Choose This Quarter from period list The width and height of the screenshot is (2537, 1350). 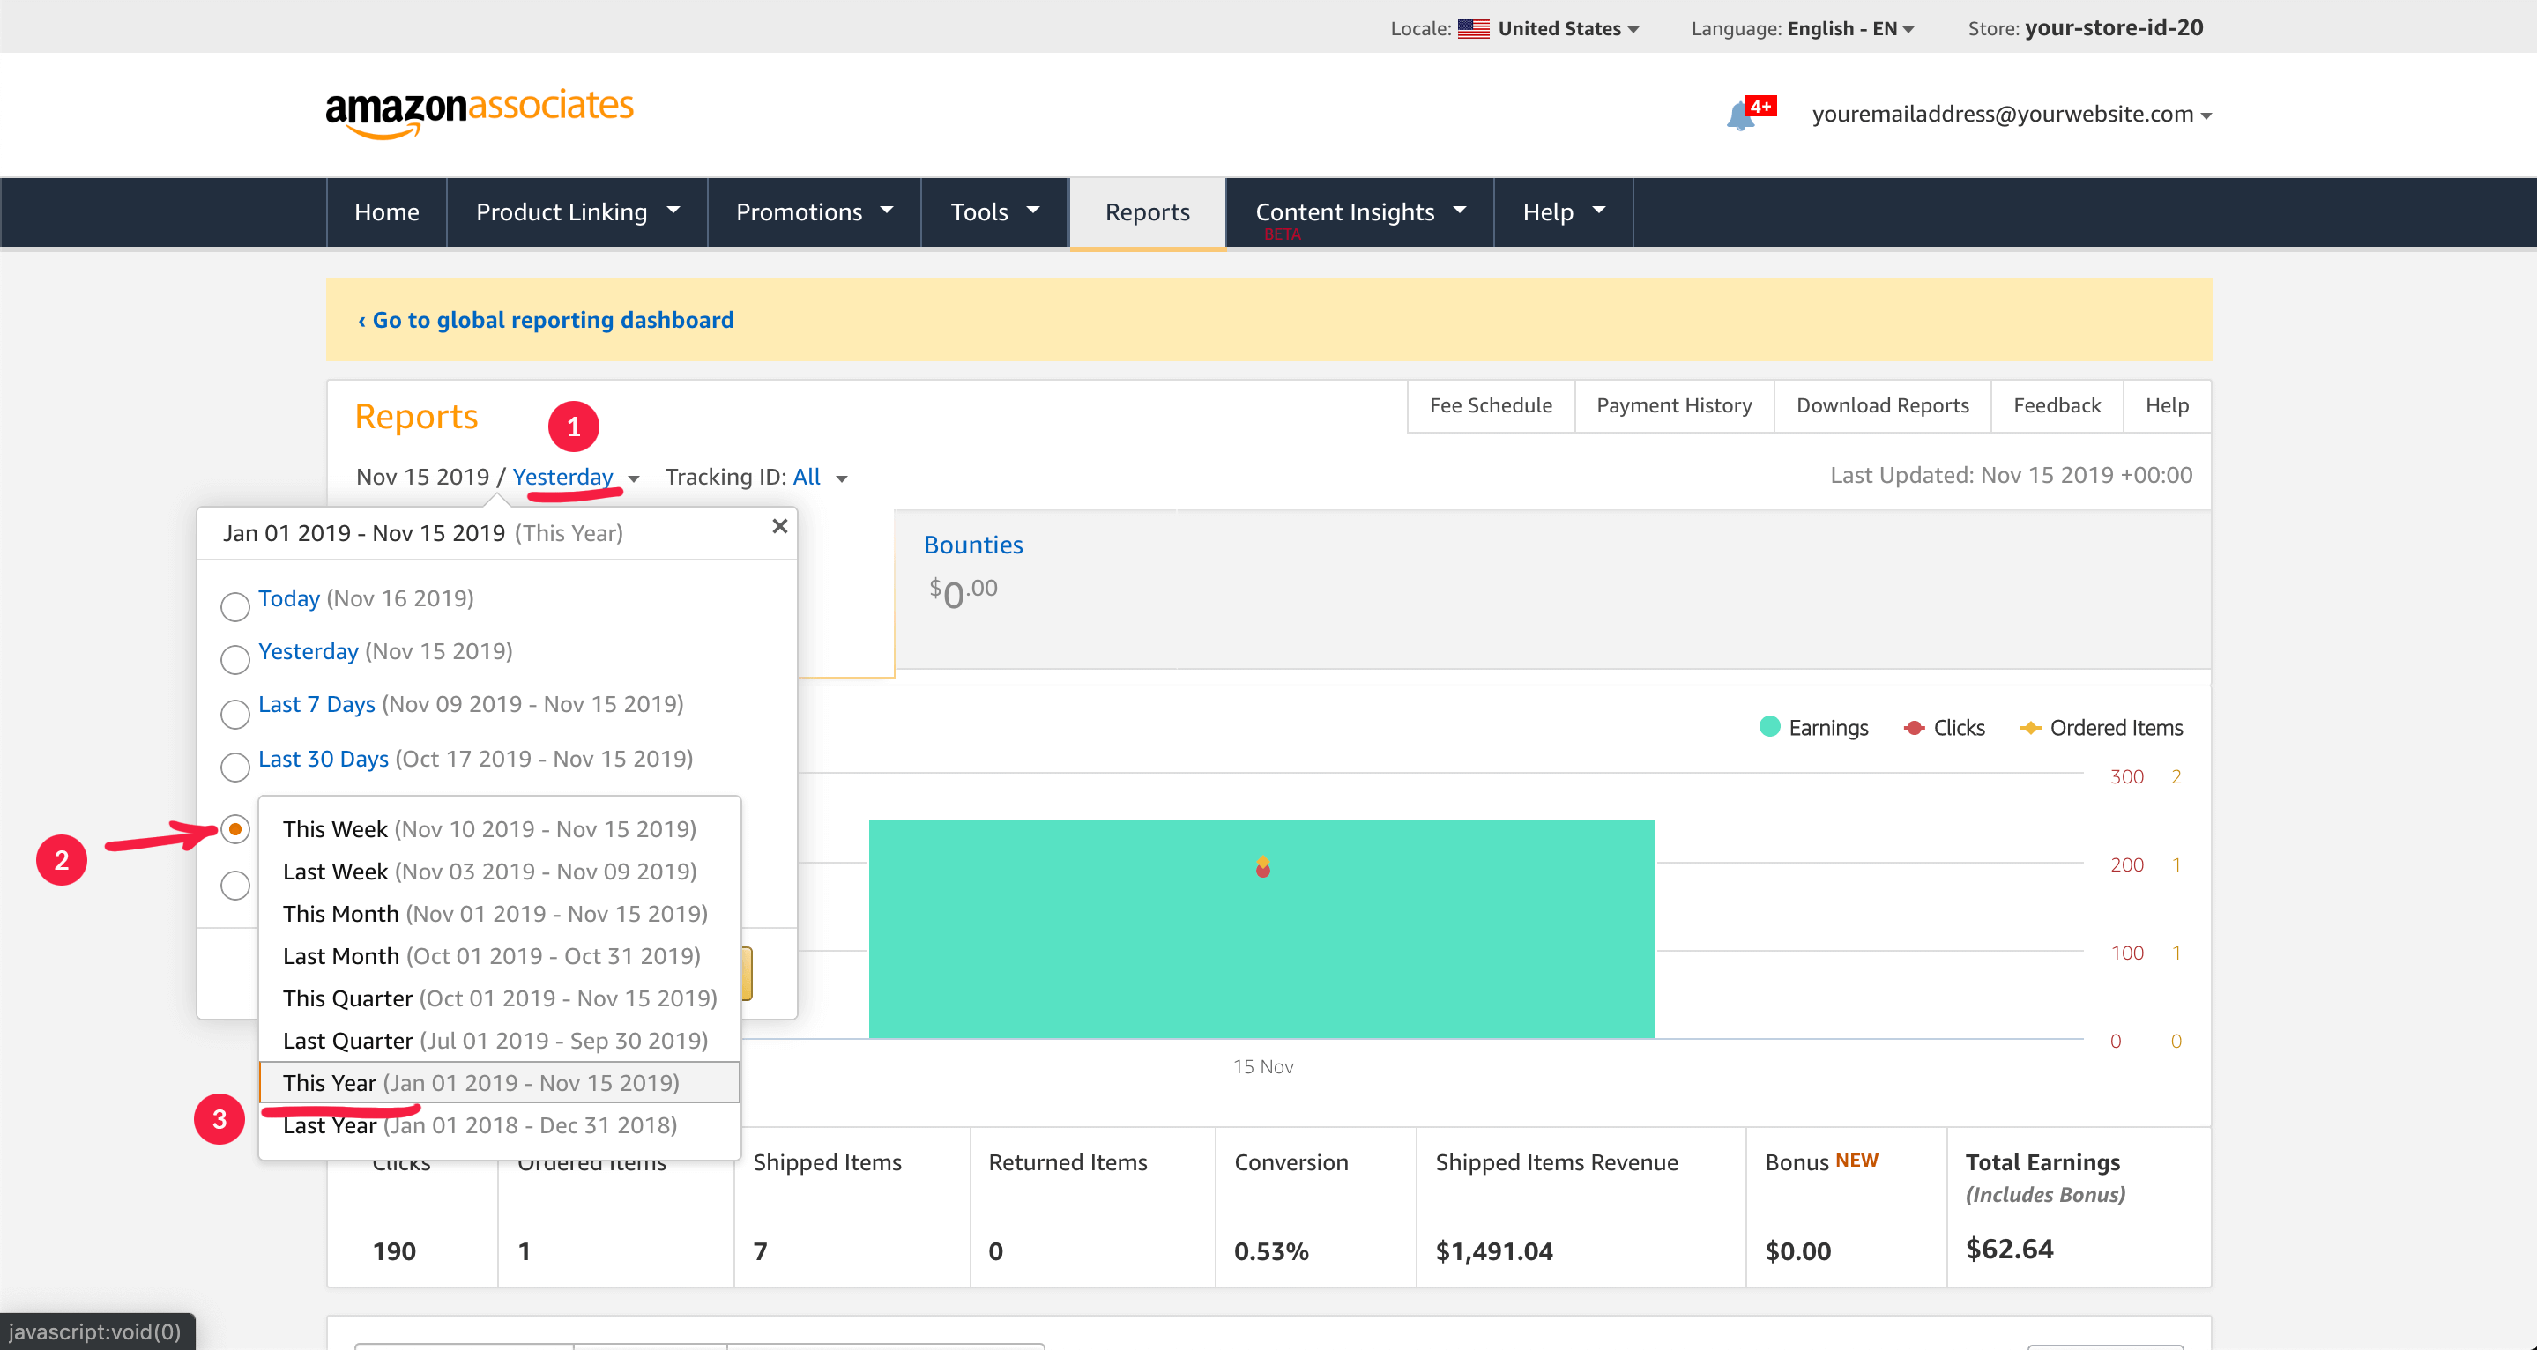point(499,998)
